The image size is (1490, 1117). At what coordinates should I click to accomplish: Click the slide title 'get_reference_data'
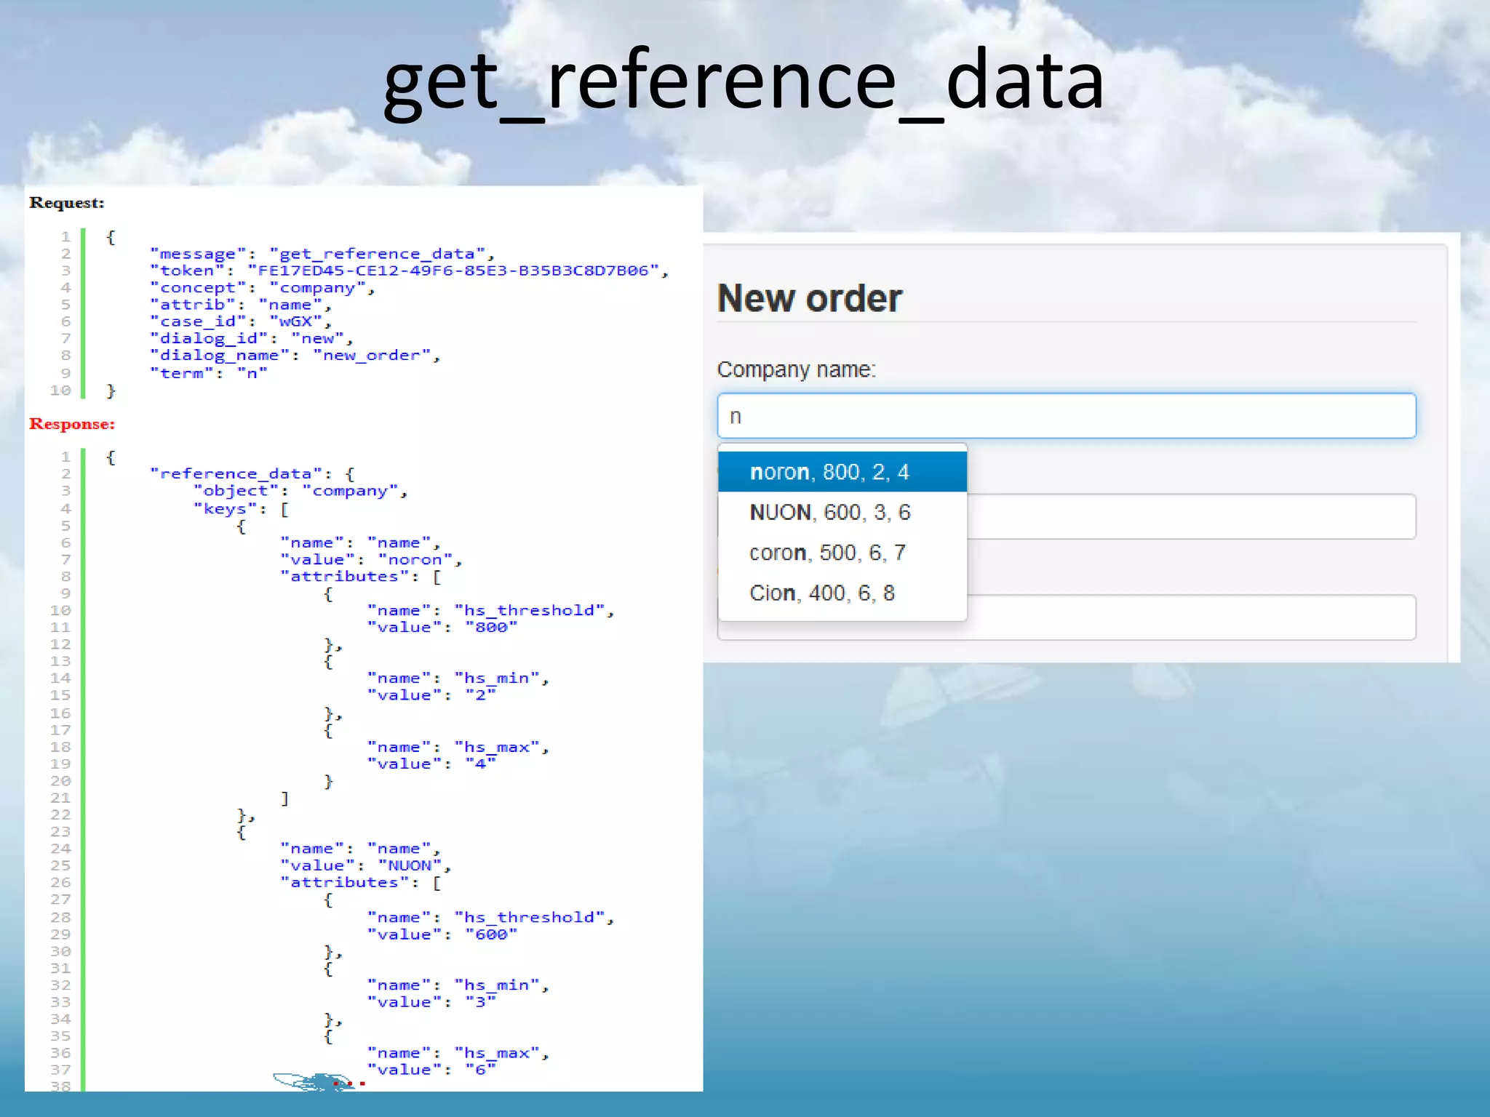tap(744, 81)
